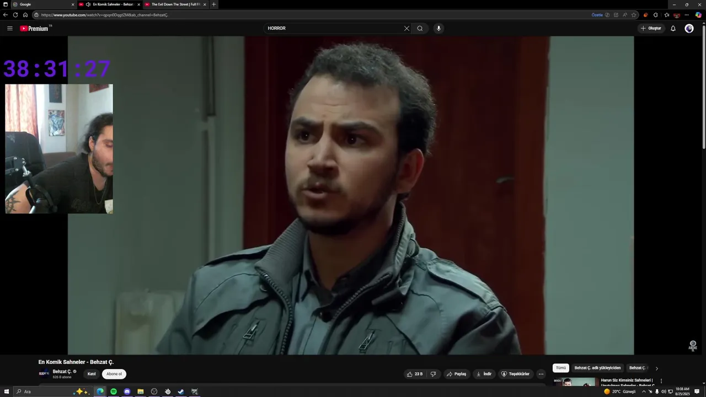Open the favorites list icon in toolbar
The height and width of the screenshot is (397, 706).
point(667,15)
